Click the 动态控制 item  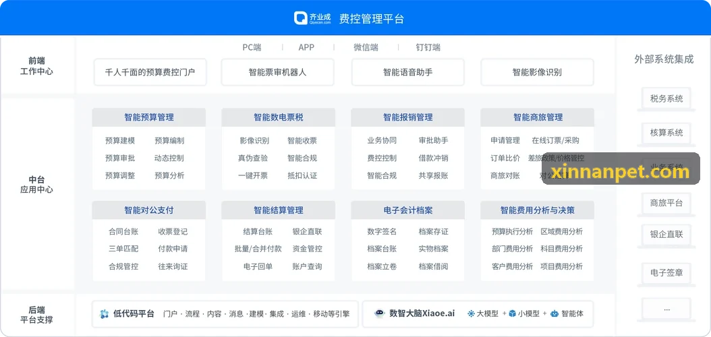point(169,158)
